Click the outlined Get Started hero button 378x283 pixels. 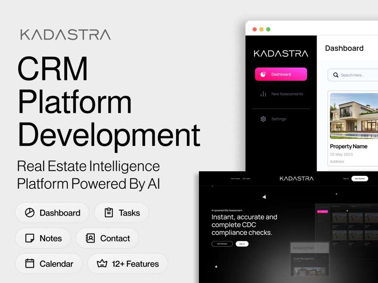point(222,244)
